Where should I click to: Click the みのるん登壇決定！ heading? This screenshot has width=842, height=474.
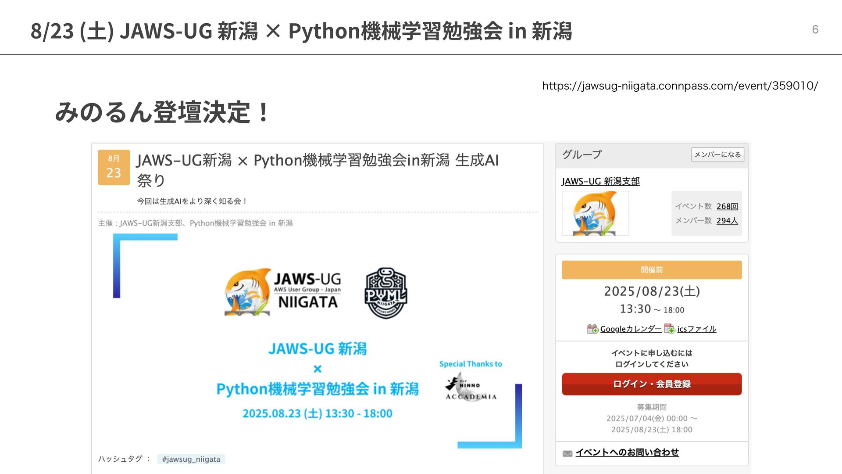(x=162, y=112)
